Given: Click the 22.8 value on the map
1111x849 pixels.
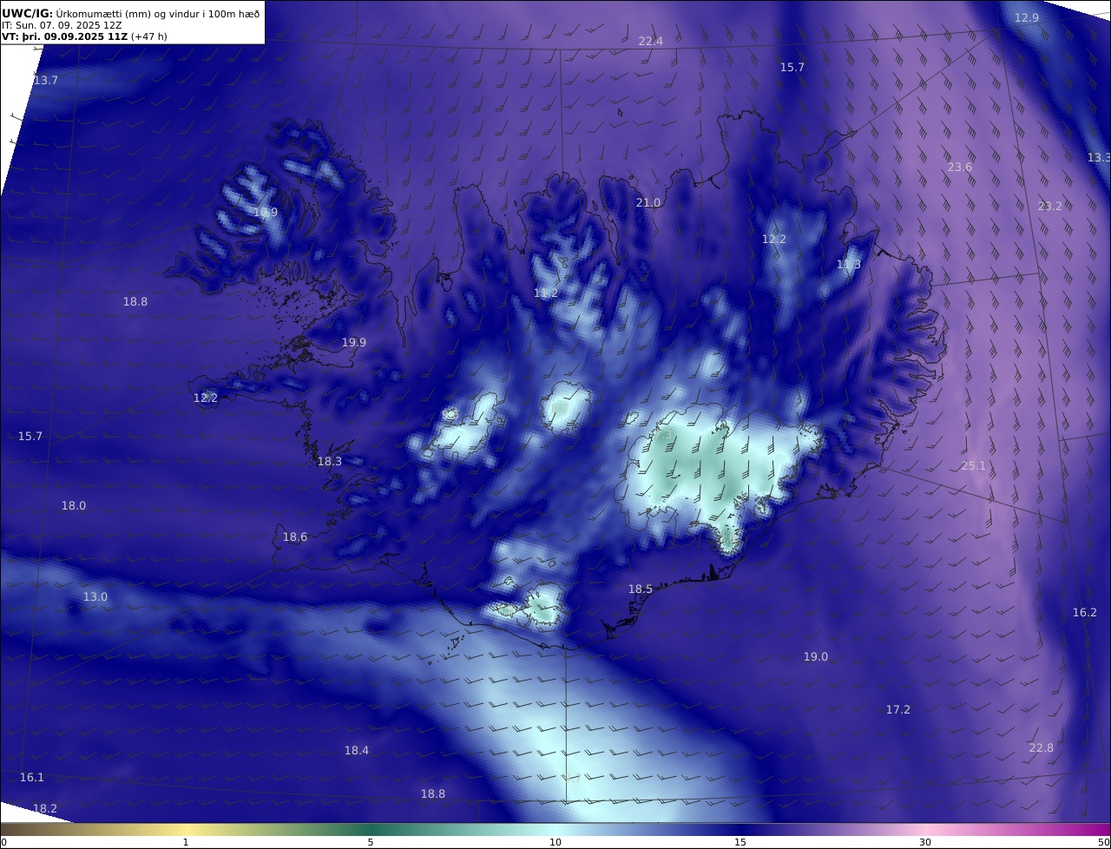Looking at the screenshot, I should click(1041, 747).
